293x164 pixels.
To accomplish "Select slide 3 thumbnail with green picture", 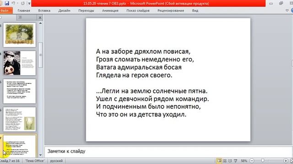I will pos(19,35).
